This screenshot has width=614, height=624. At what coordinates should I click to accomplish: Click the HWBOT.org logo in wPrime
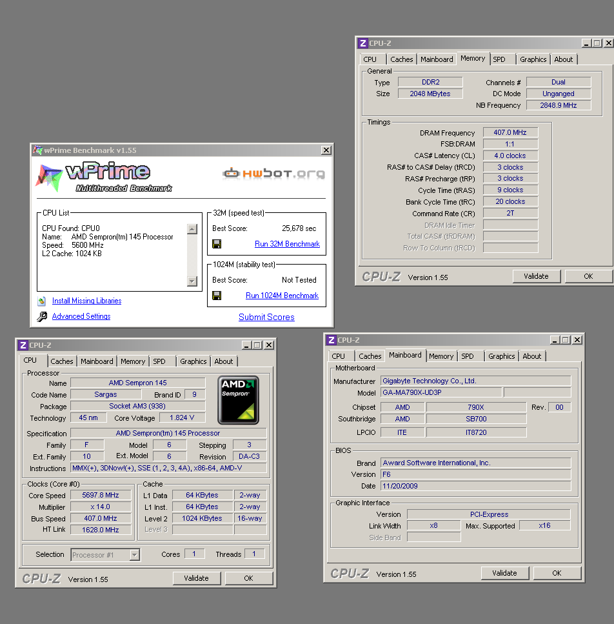click(273, 174)
